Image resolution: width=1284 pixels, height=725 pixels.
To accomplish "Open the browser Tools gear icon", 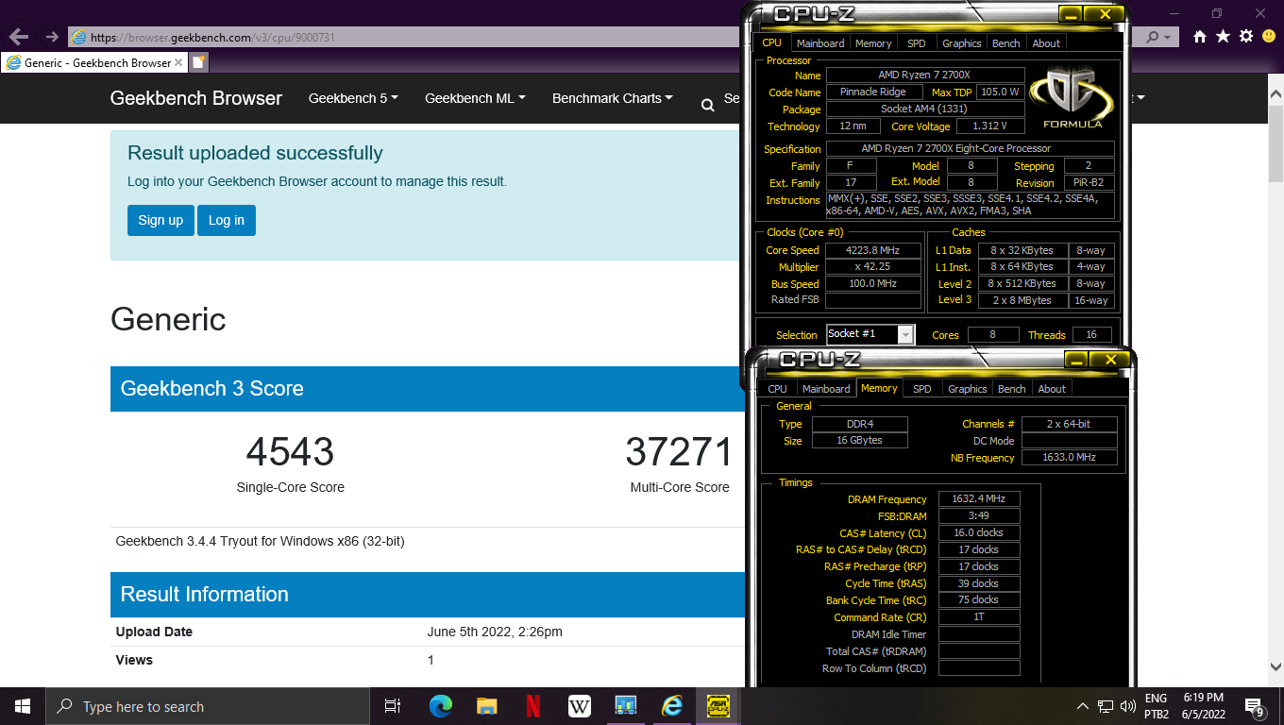I will coord(1245,37).
